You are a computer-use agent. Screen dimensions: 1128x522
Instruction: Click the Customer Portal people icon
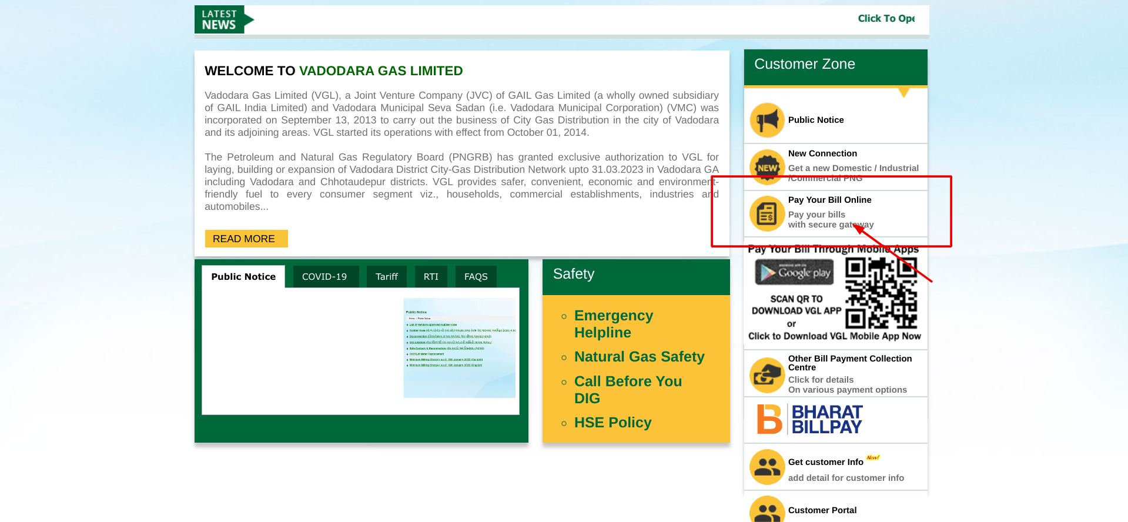[767, 510]
